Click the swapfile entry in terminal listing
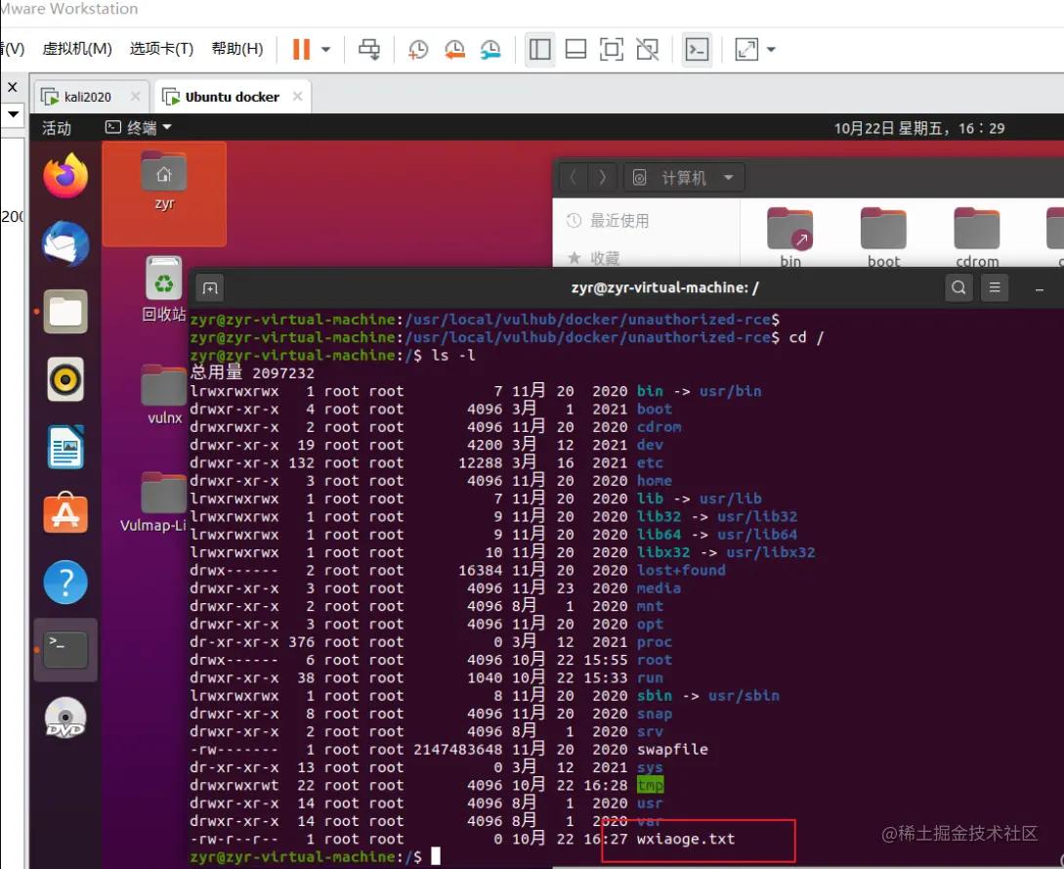 pyautogui.click(x=672, y=750)
